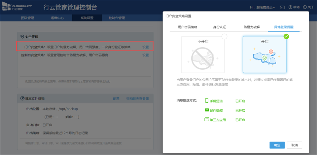This screenshot has width=317, height=155.
Task: Click the green checkmark on 开启 card
Action: click(286, 36)
